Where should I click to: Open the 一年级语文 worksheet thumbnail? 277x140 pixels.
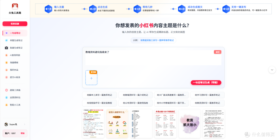93,124
